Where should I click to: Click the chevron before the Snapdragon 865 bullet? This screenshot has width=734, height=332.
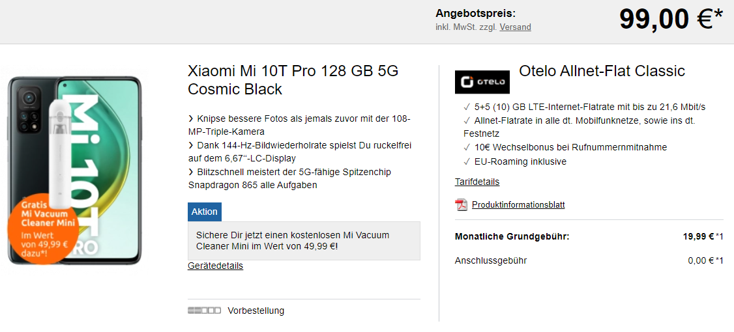(190, 172)
